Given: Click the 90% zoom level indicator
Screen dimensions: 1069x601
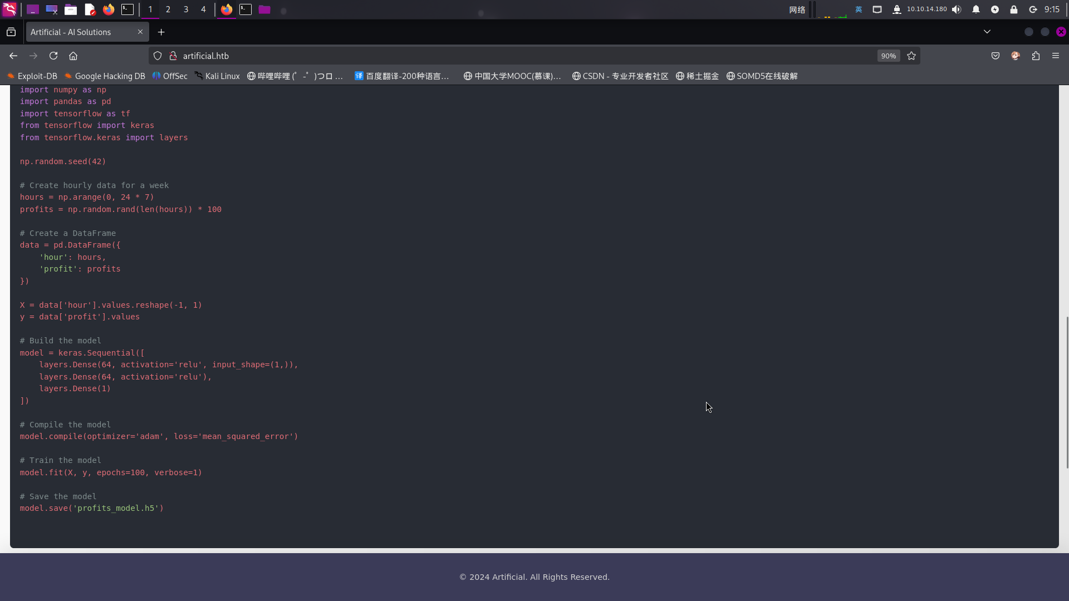Looking at the screenshot, I should click(x=888, y=56).
